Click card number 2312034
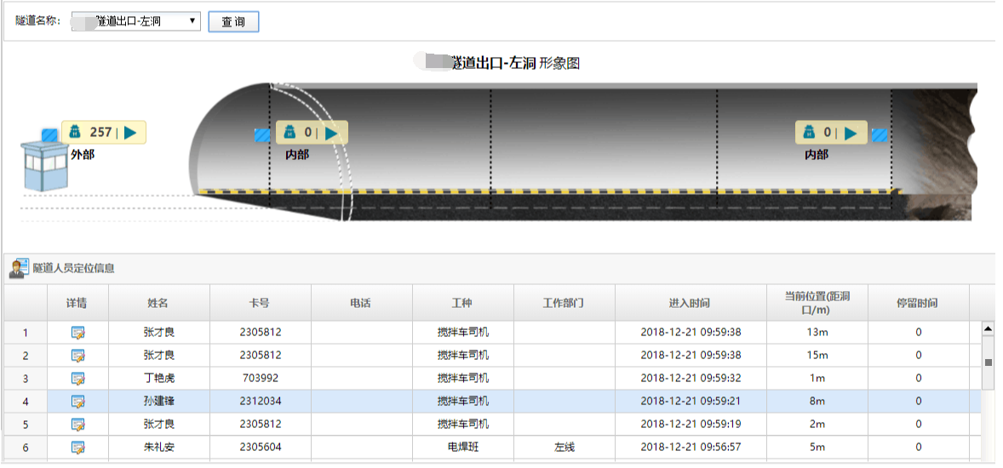The image size is (1003, 468). [261, 402]
